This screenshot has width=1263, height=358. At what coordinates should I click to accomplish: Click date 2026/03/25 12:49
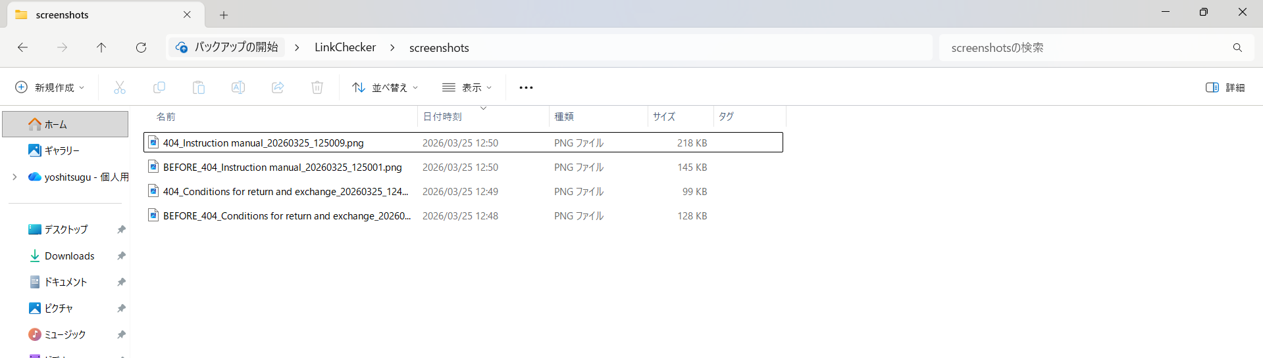pos(460,192)
